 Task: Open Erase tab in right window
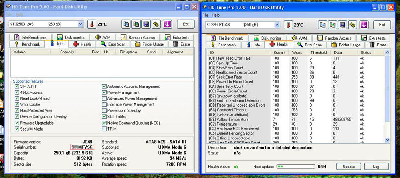(x=378, y=45)
